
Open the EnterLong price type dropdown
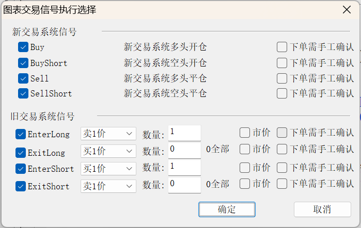click(x=108, y=134)
